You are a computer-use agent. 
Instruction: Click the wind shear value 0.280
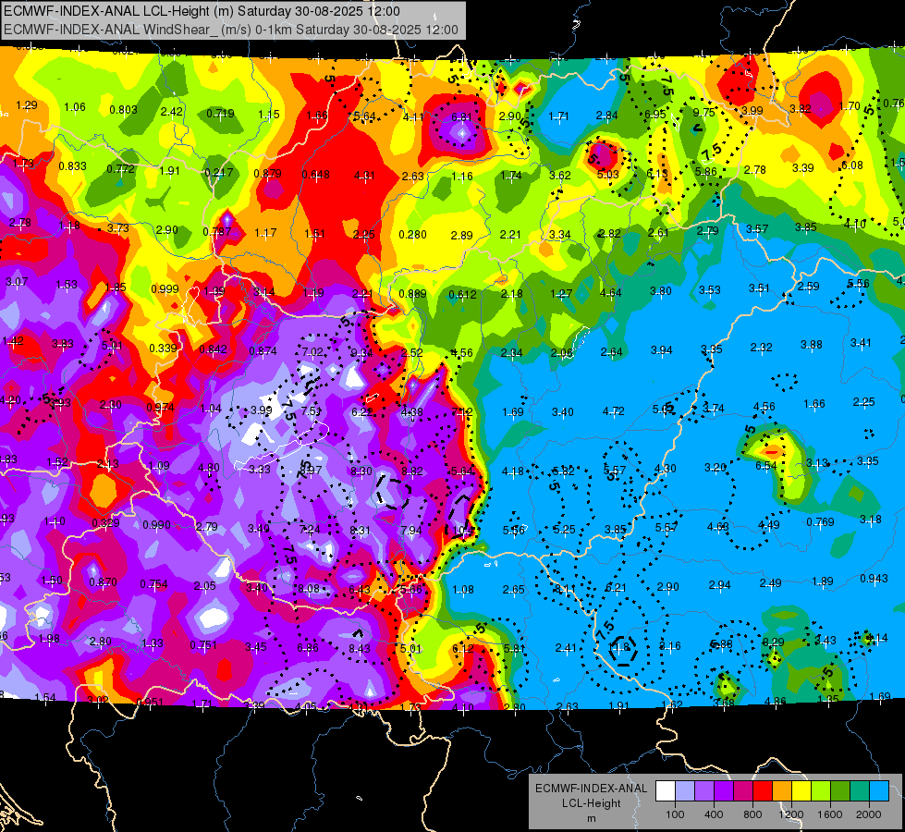tap(412, 235)
